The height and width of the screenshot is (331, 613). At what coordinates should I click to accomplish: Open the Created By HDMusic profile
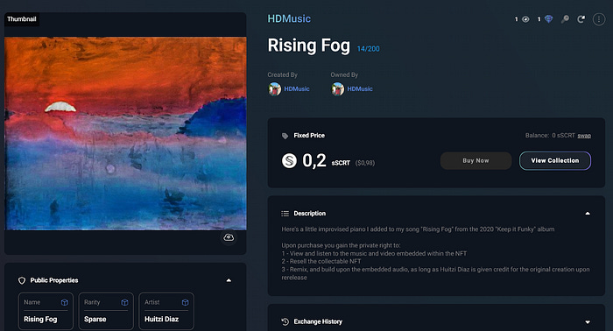pyautogui.click(x=289, y=89)
